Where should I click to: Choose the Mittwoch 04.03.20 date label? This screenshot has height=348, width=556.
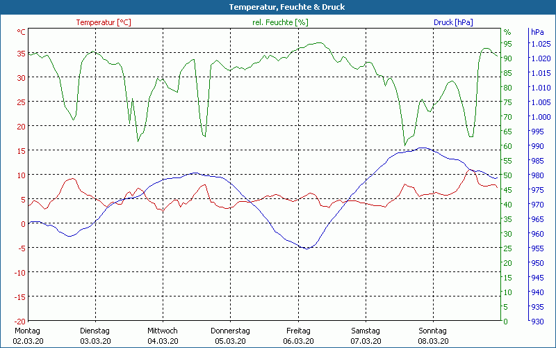tap(163, 335)
